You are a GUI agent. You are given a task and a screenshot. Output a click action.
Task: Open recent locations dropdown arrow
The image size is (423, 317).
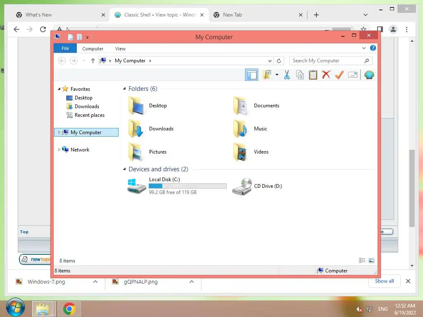83,61
